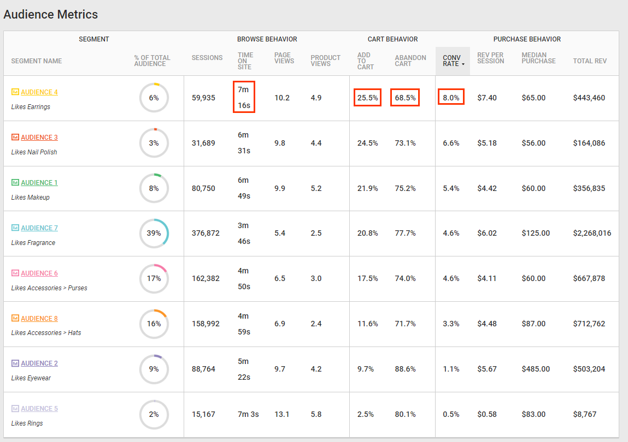Select the 'Likes Makeup' description text
This screenshot has width=628, height=442.
pos(31,197)
